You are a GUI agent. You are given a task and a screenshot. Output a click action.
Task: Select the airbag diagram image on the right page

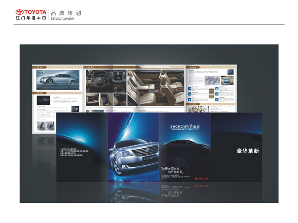point(212,80)
